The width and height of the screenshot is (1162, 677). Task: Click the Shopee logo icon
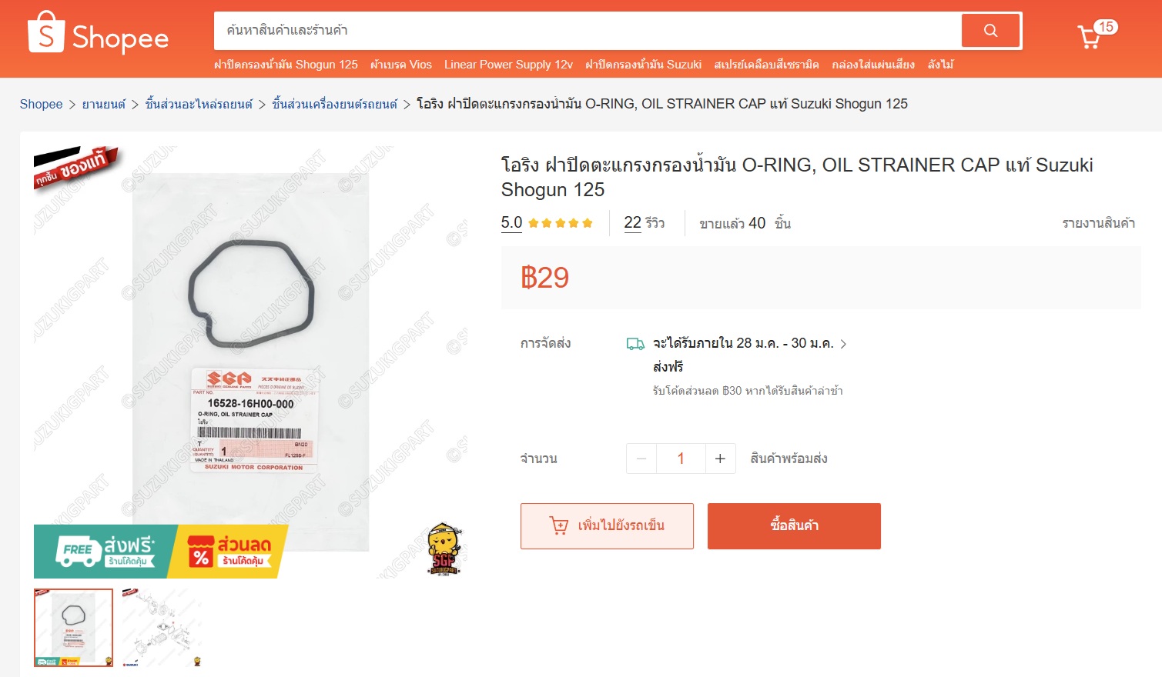click(45, 33)
